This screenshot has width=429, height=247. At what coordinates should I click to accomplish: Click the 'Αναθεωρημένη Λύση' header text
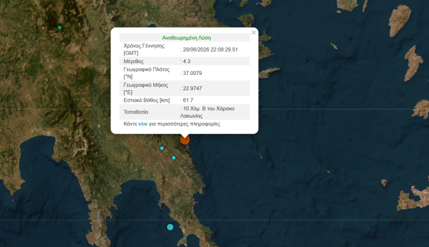[x=186, y=38]
